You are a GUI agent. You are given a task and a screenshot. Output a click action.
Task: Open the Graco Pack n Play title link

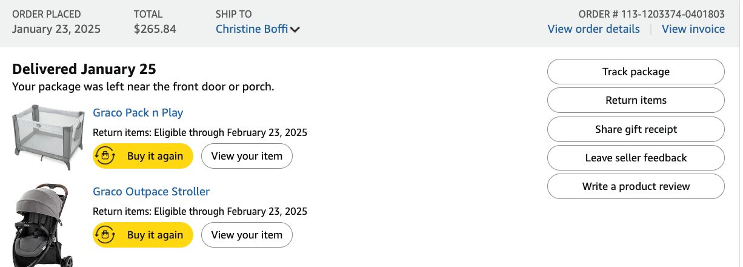138,113
